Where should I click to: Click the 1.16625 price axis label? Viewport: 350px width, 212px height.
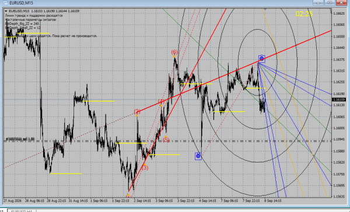(x=338, y=13)
